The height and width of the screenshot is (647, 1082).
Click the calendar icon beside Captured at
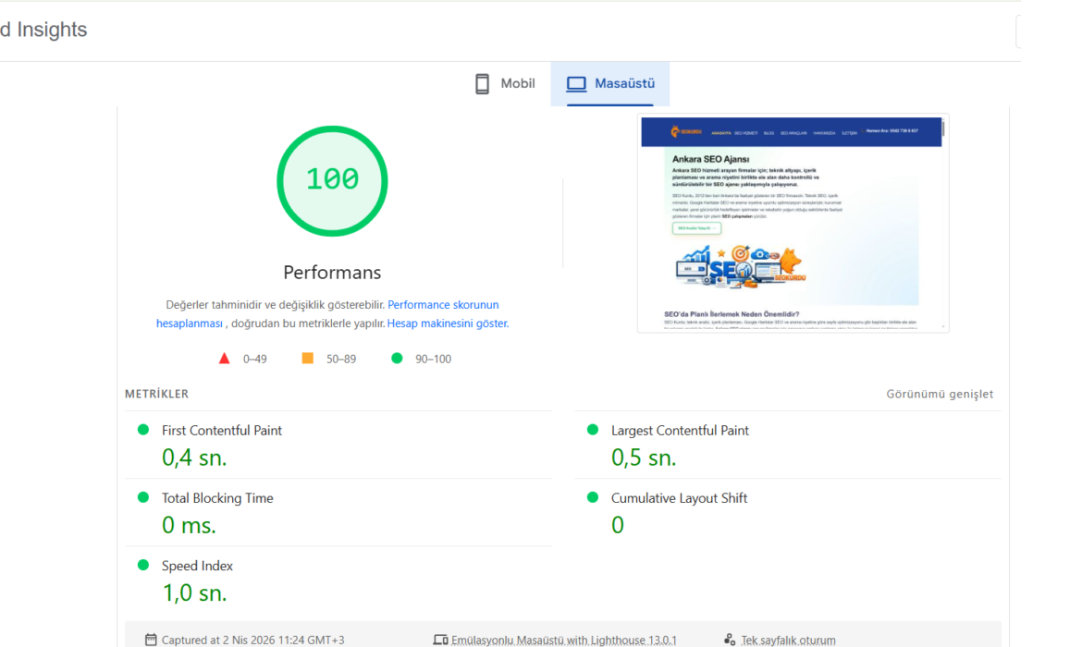pyautogui.click(x=151, y=640)
